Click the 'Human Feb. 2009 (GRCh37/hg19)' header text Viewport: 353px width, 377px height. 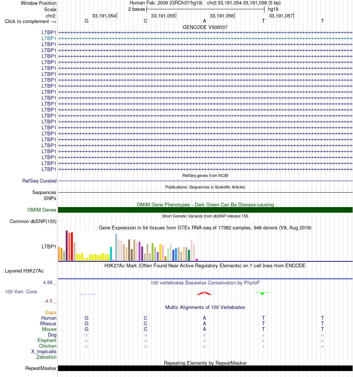(x=166, y=3)
